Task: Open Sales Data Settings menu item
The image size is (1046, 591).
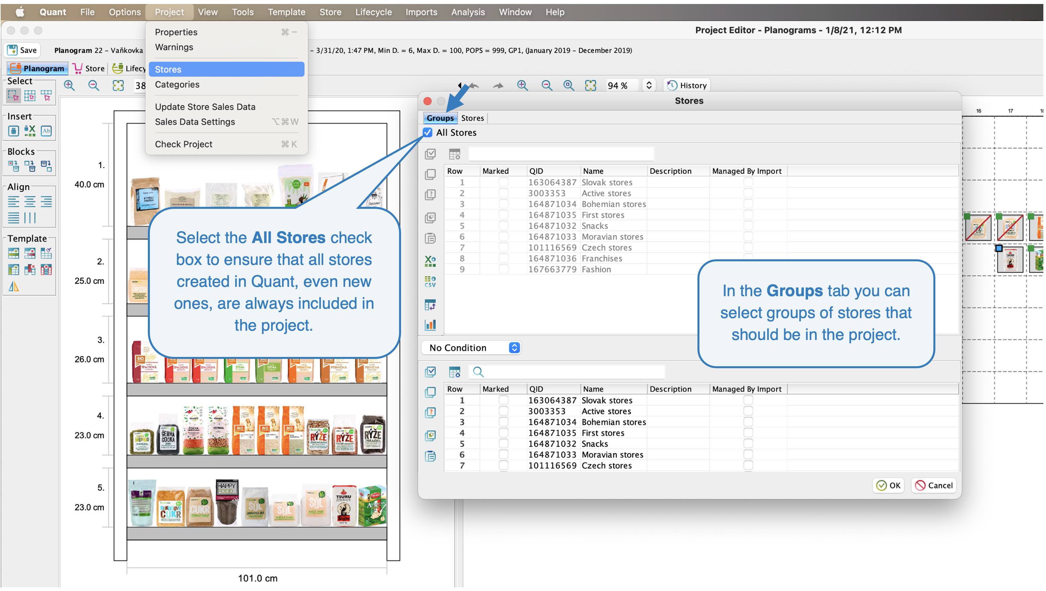Action: (226, 122)
